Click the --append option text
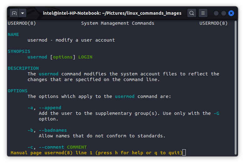245x164 pixels. pos(50,108)
